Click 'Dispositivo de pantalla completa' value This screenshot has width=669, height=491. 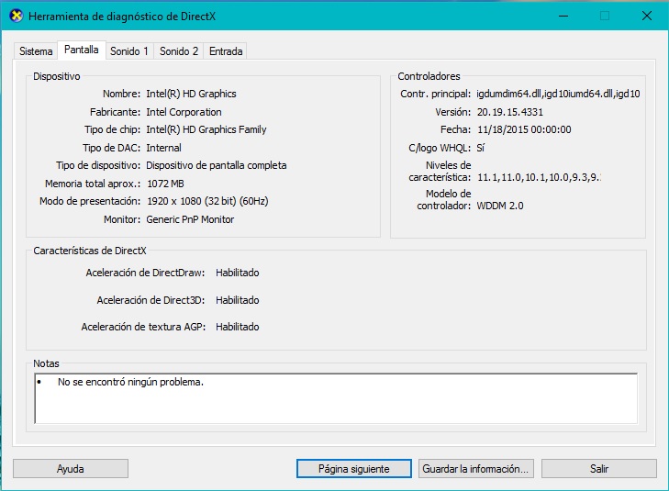(217, 165)
